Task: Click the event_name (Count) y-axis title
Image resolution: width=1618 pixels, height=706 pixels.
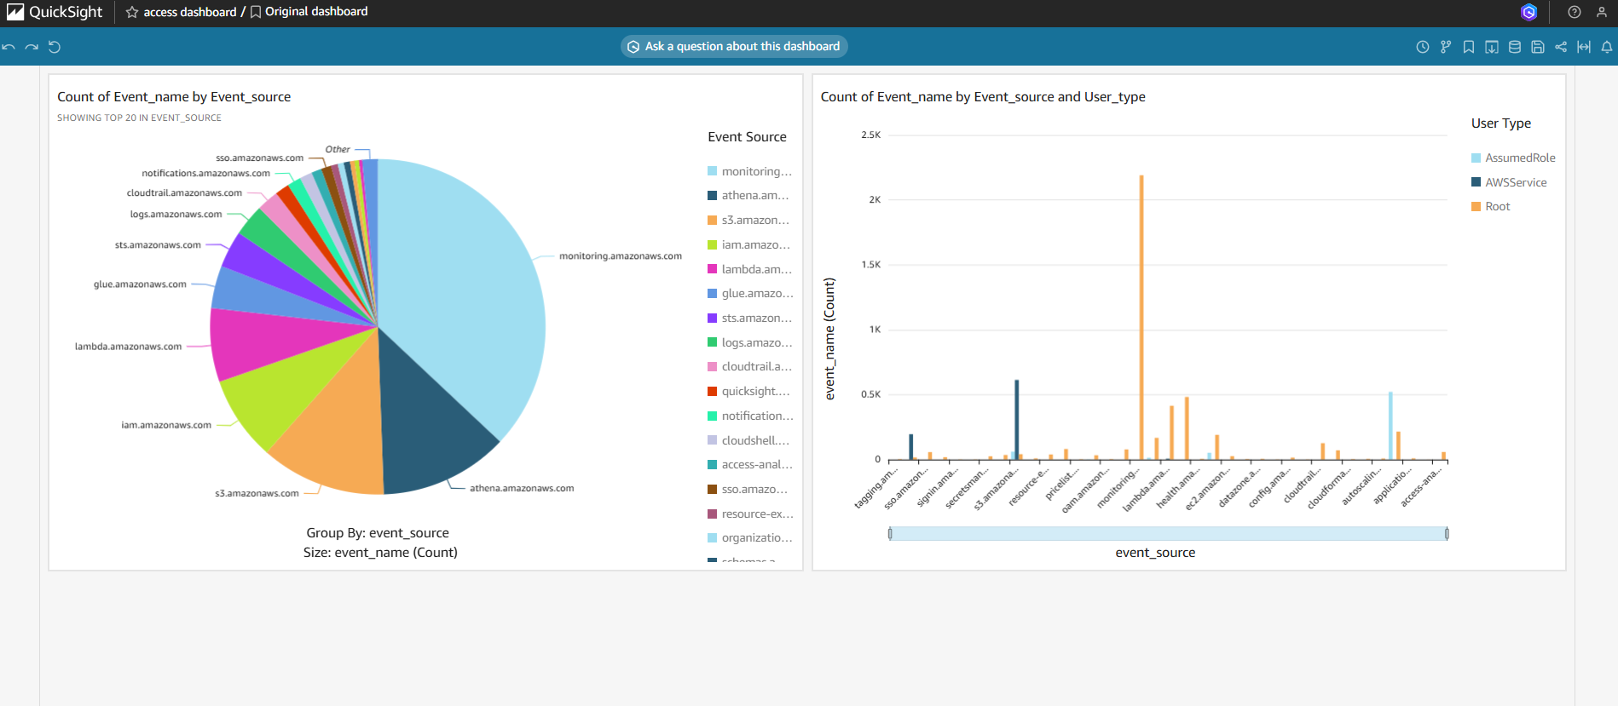Action: point(829,339)
